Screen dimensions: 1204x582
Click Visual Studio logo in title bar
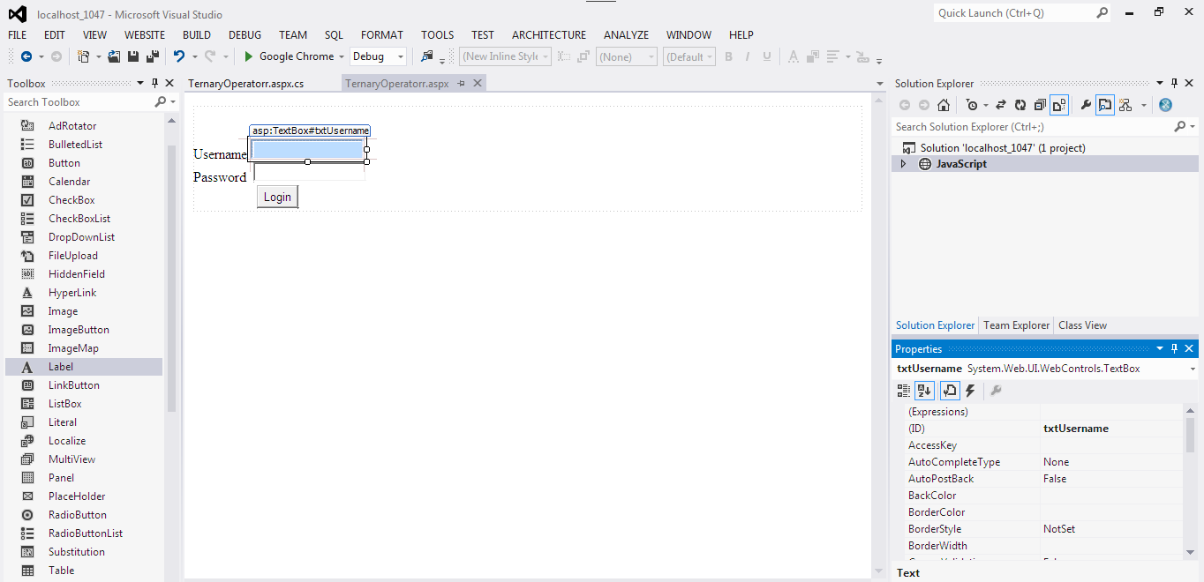pyautogui.click(x=17, y=14)
